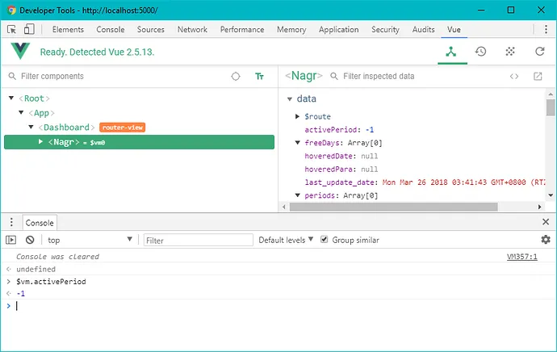
Task: Clear console with the ban icon
Action: pos(30,240)
